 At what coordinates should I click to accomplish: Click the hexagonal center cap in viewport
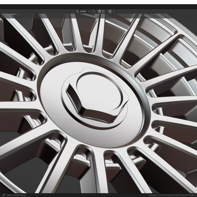pyautogui.click(x=97, y=95)
